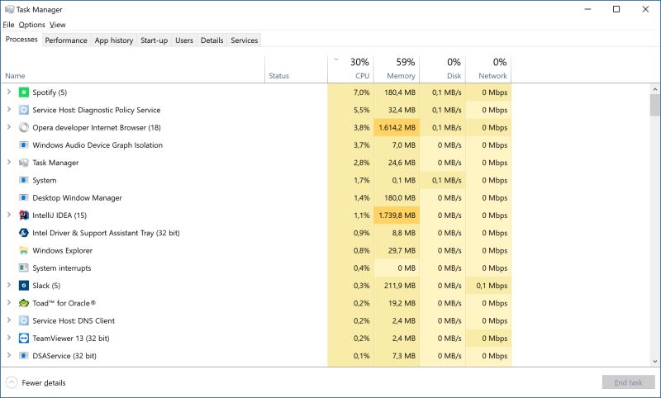Click the TeamViewer 13 icon
This screenshot has height=398, width=661.
click(x=24, y=339)
